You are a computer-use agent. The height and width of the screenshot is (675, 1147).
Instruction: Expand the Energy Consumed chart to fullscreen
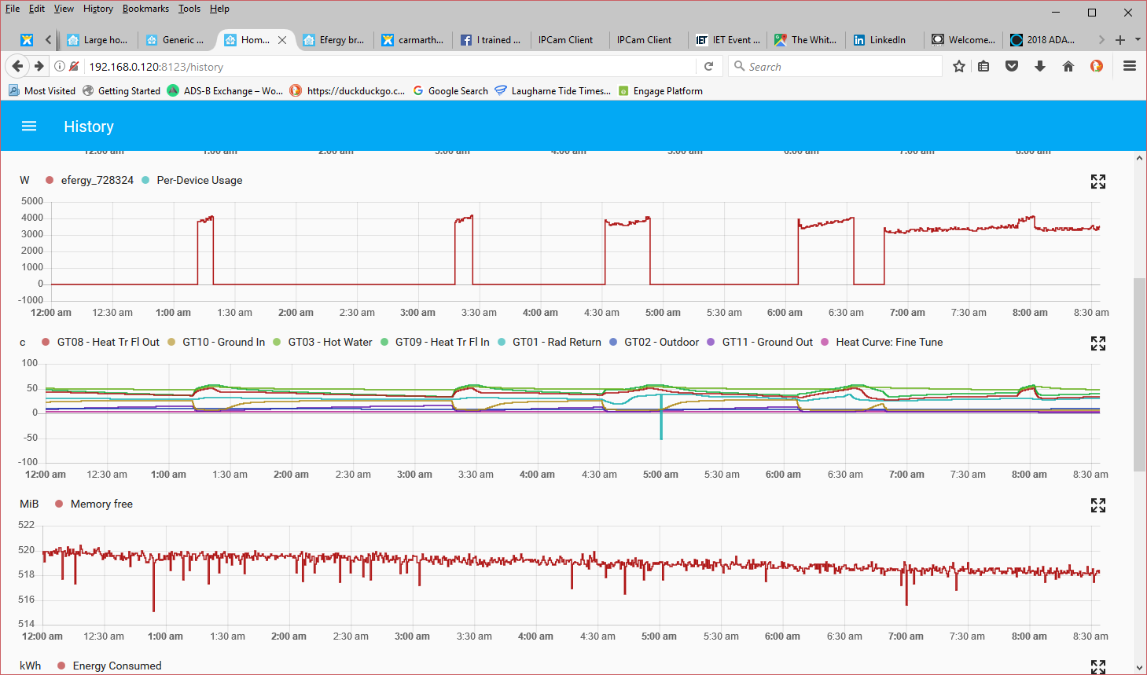1097,666
